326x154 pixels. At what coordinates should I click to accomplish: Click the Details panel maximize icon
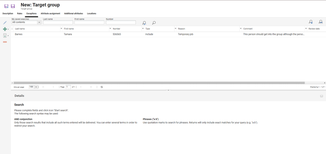click(322, 96)
